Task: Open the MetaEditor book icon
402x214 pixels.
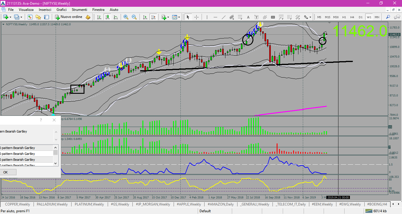Action: click(88, 17)
